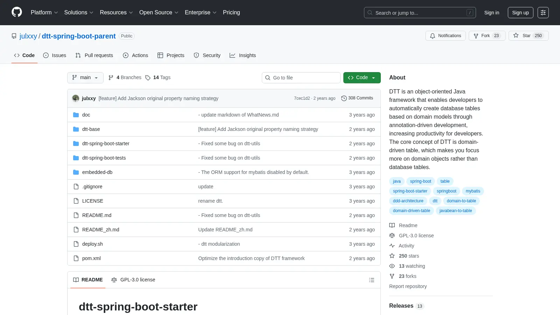
Task: Expand the Solutions menu
Action: 79,13
